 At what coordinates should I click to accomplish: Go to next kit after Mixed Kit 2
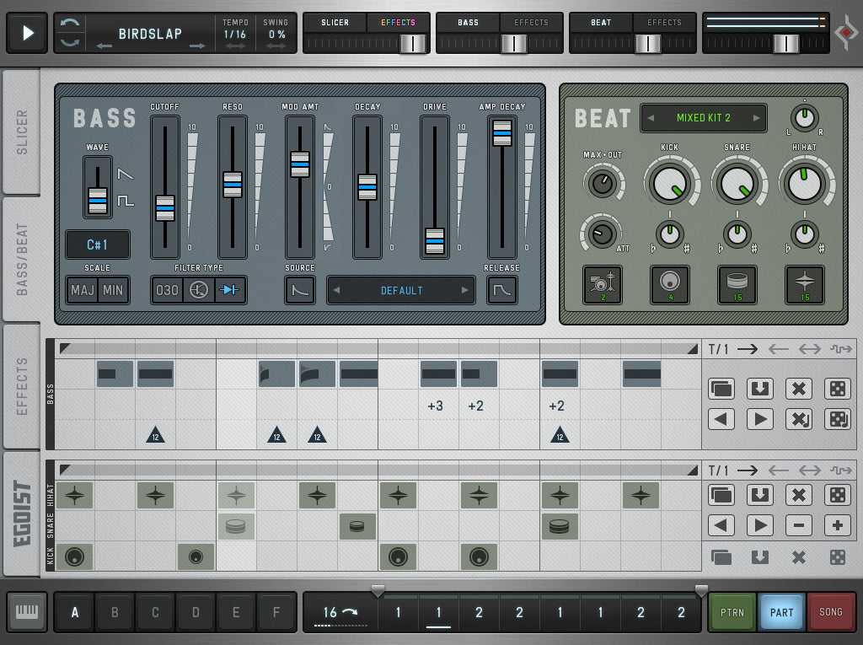(756, 118)
